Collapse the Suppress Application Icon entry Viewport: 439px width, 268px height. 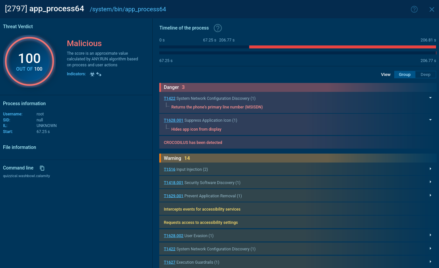pos(430,120)
